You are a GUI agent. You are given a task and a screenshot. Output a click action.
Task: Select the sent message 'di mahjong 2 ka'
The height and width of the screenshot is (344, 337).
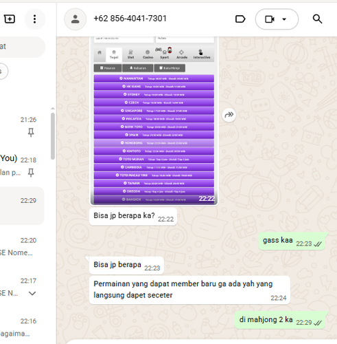click(x=280, y=320)
